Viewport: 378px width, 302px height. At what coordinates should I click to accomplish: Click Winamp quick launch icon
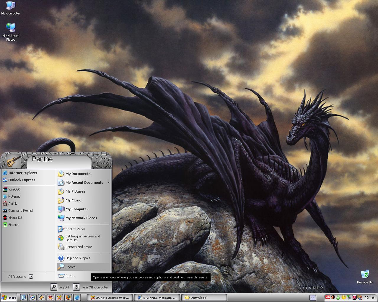tap(41, 298)
